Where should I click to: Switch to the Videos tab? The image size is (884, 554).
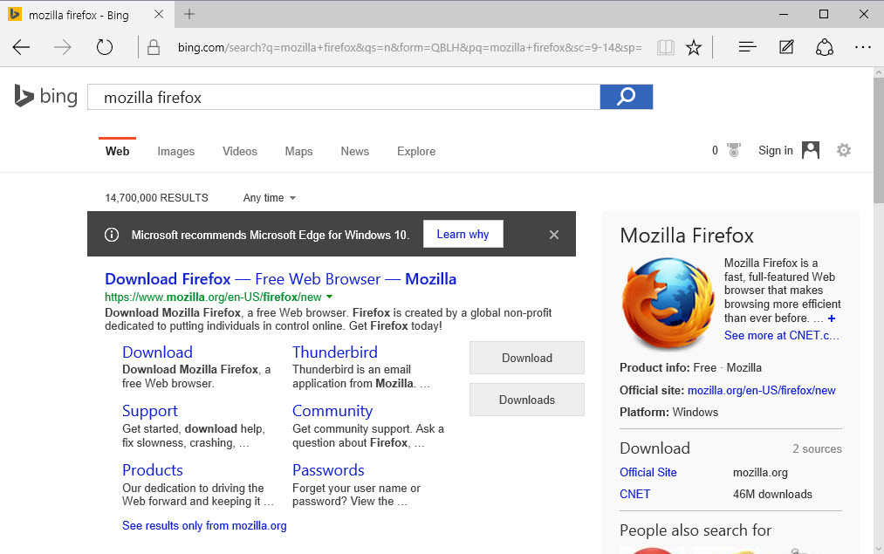pos(240,151)
